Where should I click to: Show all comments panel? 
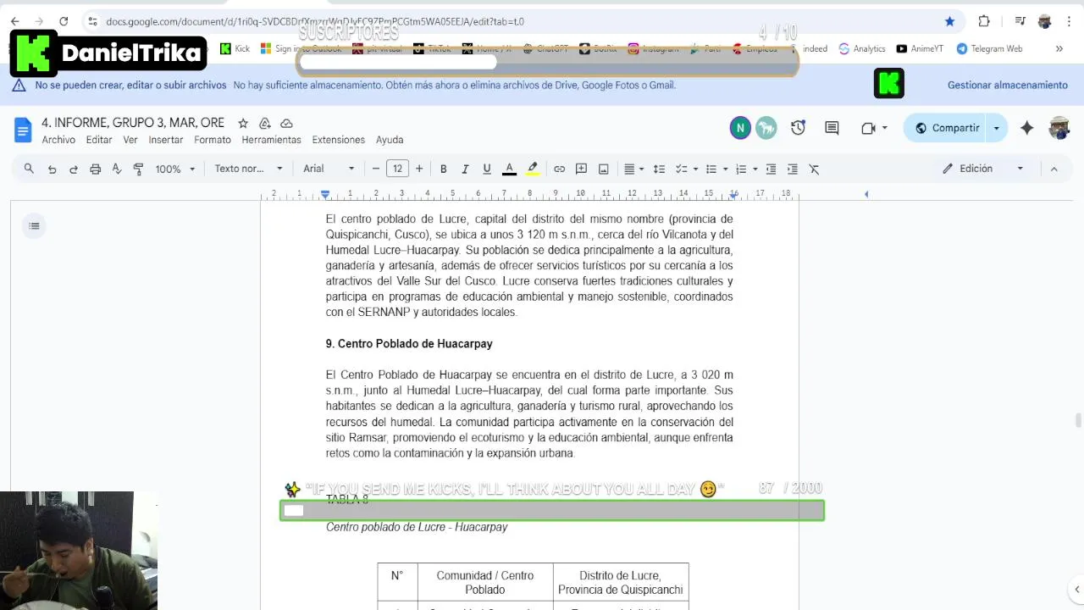pos(832,128)
